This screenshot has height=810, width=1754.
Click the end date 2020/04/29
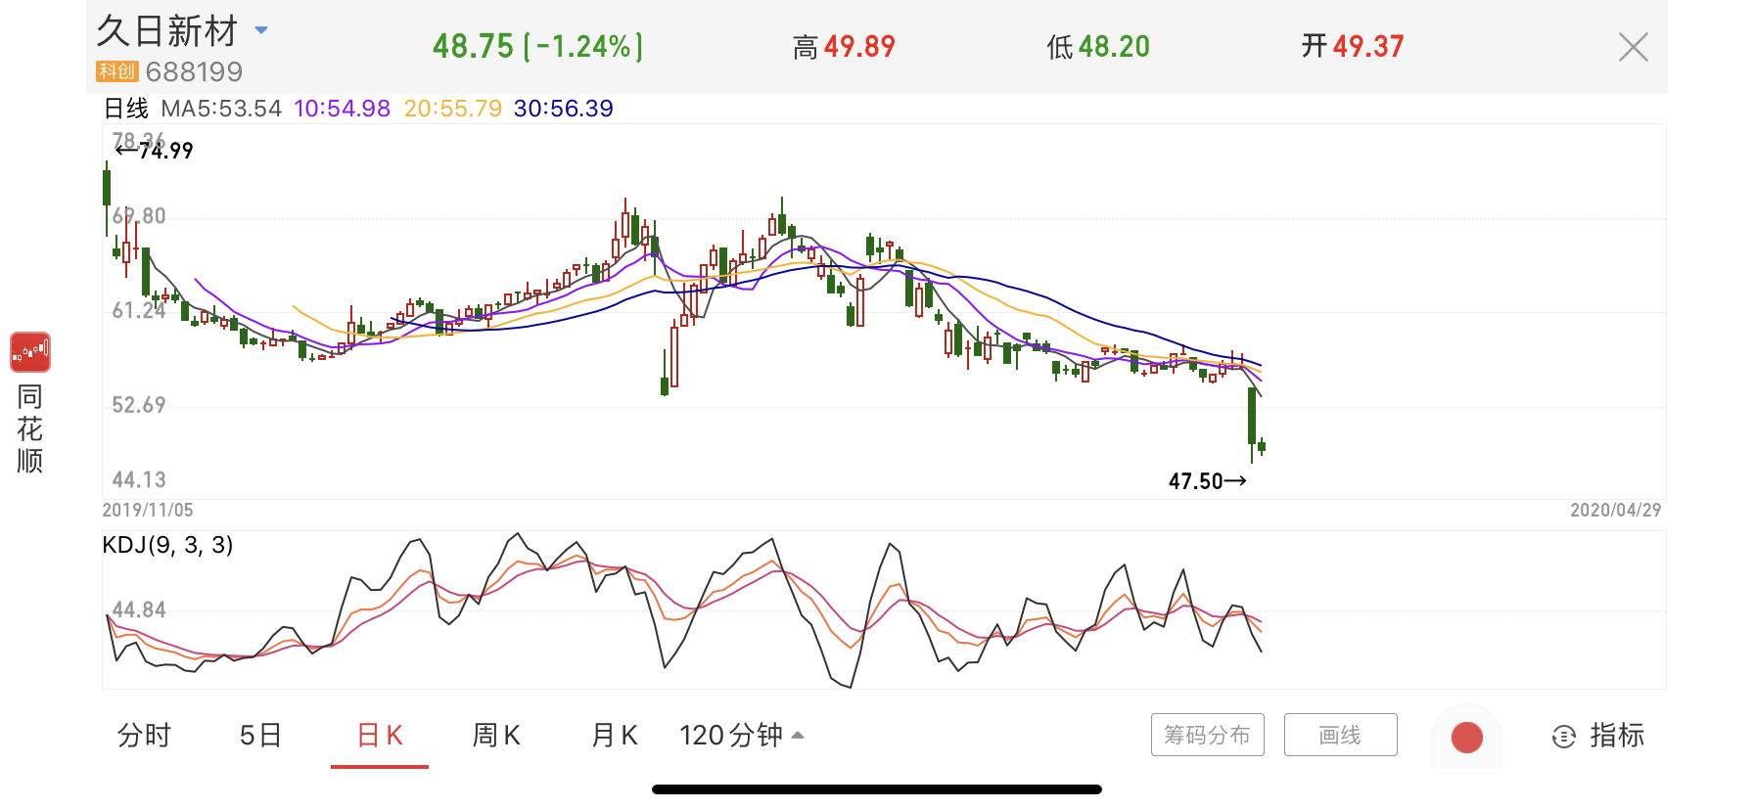[1616, 510]
